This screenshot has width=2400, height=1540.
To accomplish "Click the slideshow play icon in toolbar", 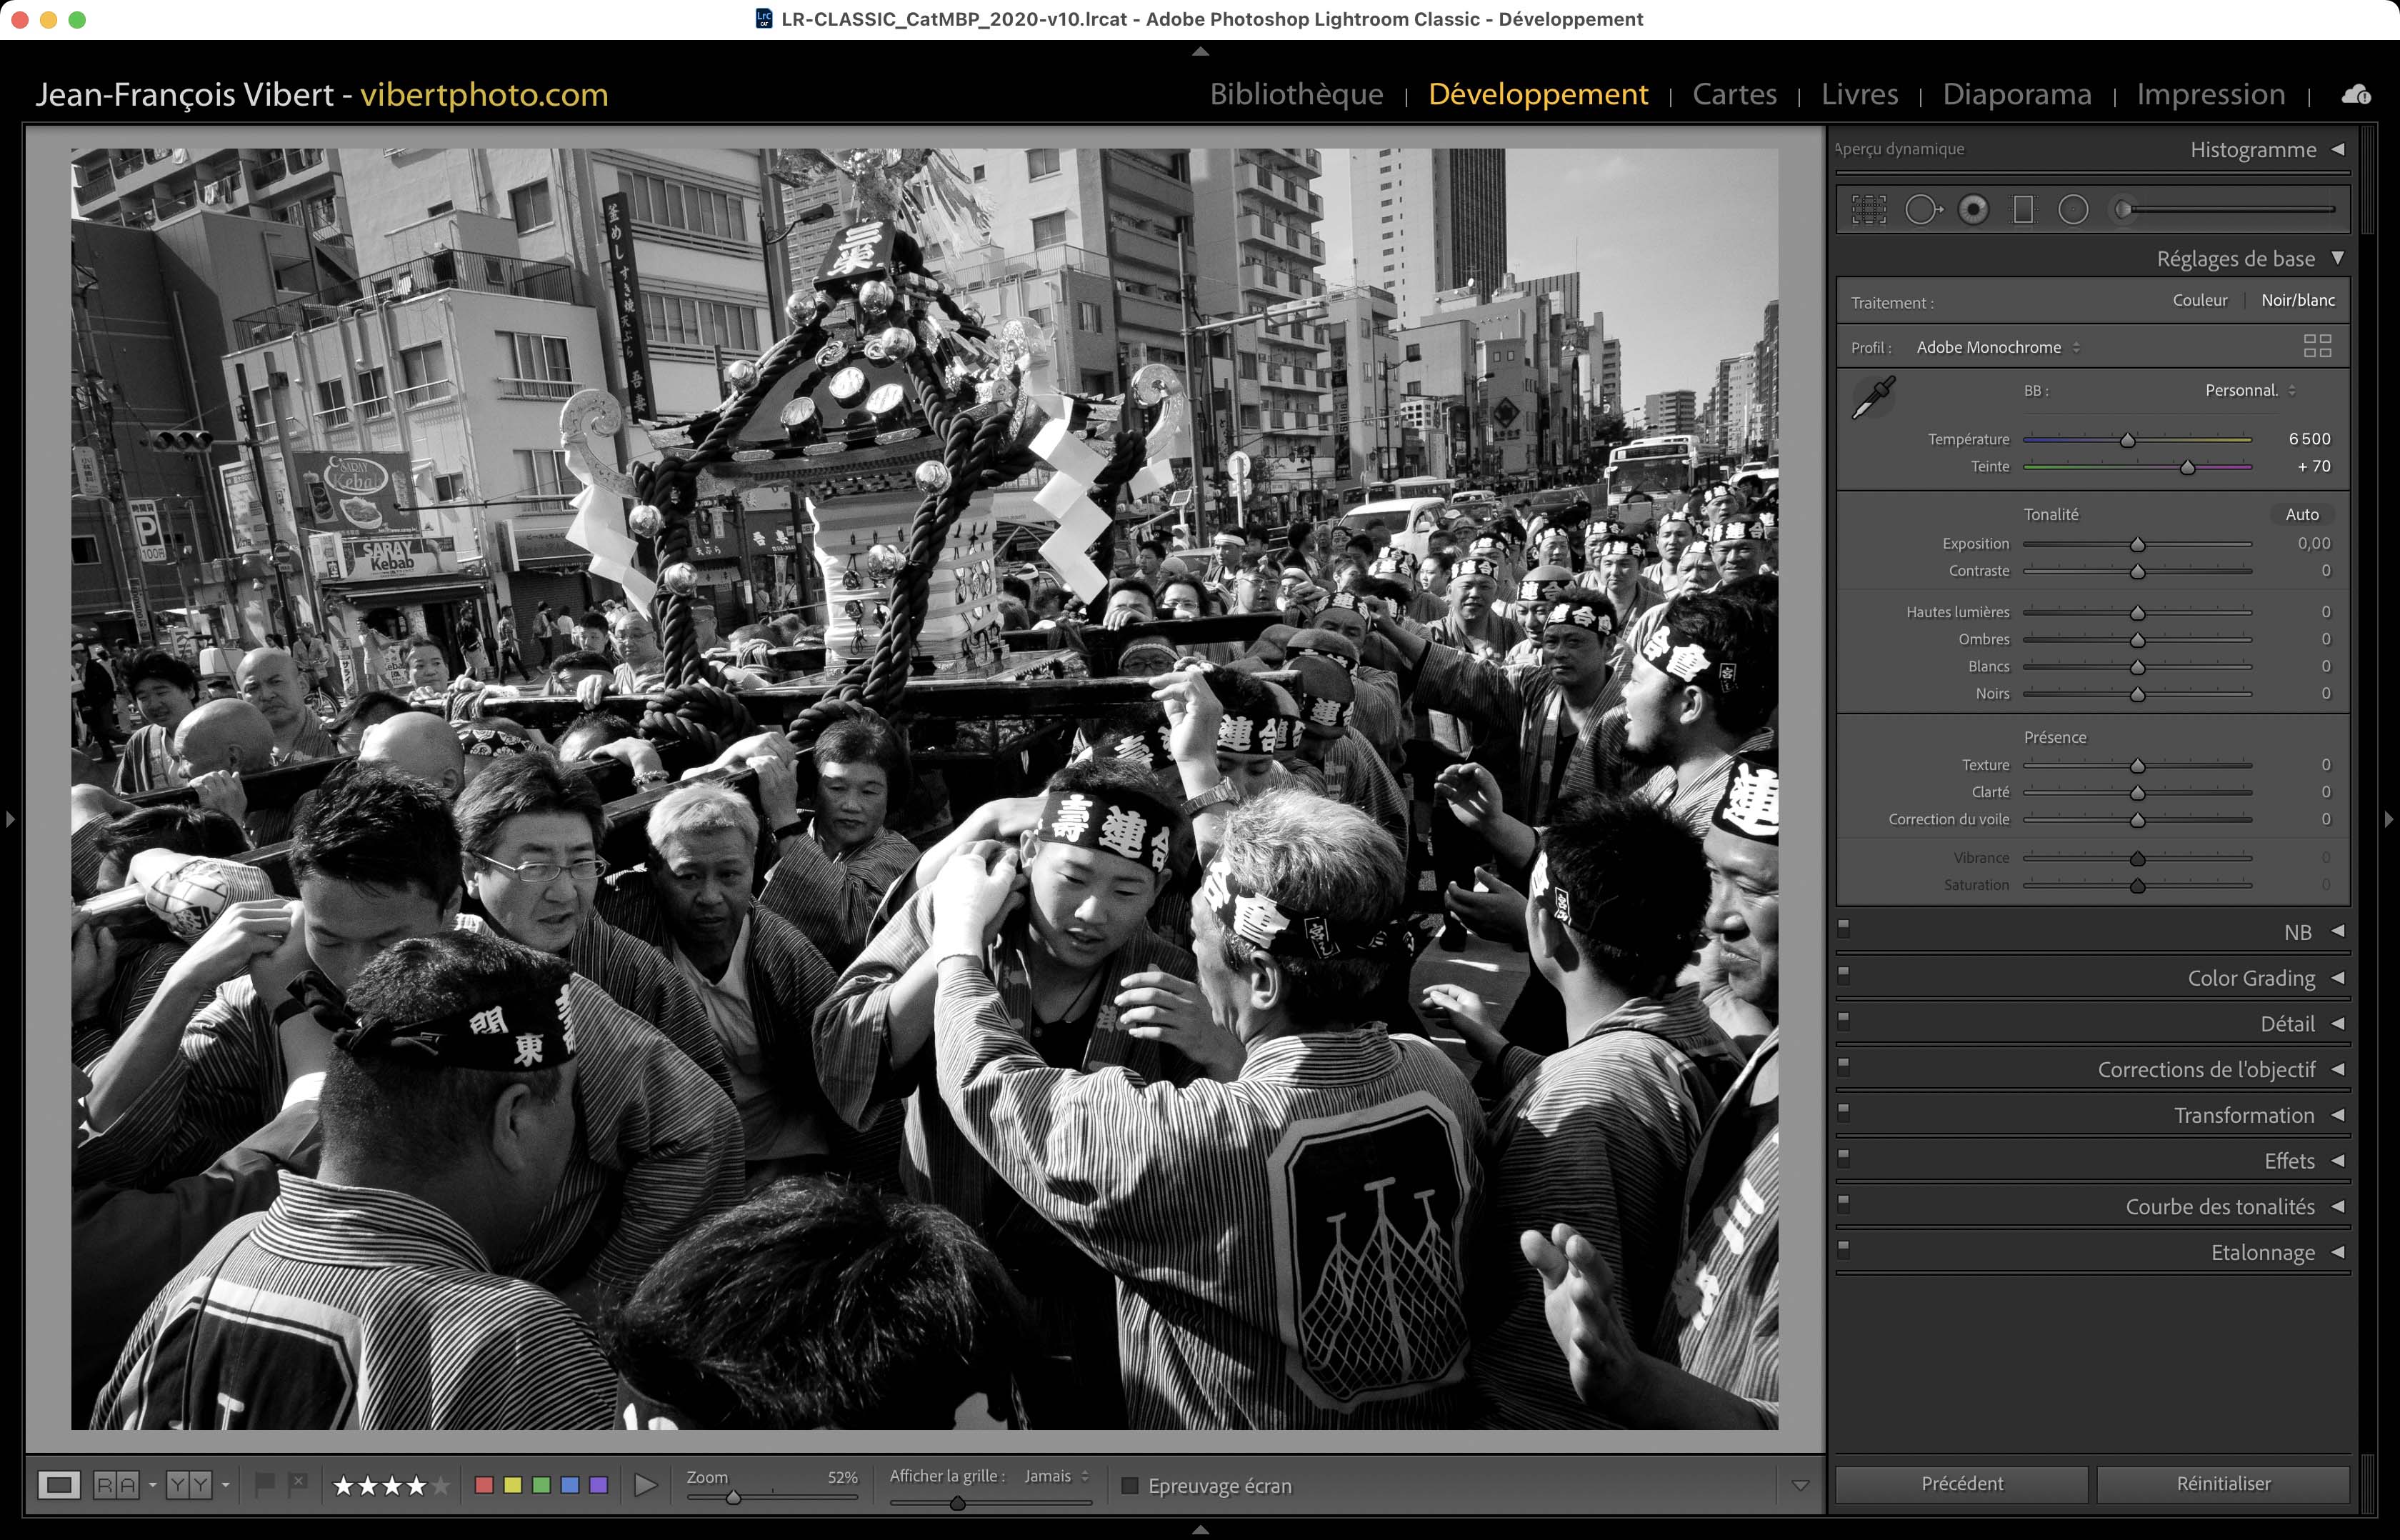I will (x=646, y=1485).
